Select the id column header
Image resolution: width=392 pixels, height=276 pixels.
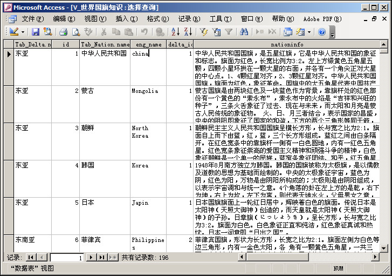[65, 44]
